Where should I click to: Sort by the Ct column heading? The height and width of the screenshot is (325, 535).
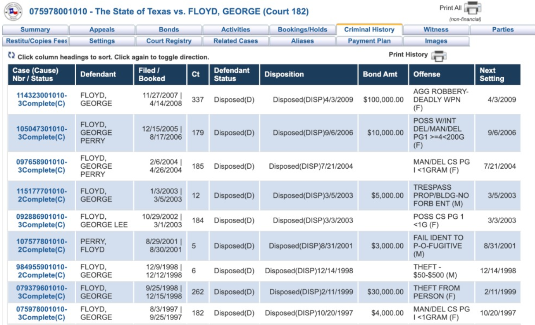click(198, 75)
